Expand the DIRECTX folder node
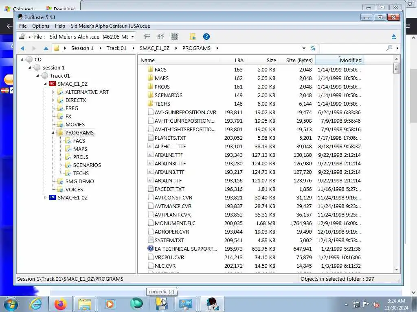The image size is (417, 312). (53, 100)
